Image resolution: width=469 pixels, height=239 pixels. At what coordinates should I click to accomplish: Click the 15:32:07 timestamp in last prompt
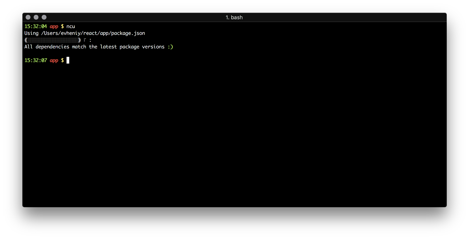[x=36, y=60]
